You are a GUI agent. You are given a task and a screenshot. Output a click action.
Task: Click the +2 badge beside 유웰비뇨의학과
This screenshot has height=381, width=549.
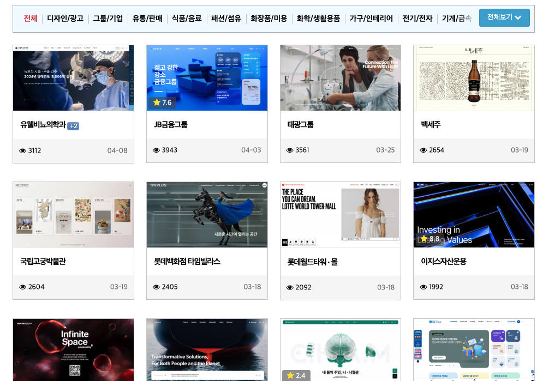click(x=73, y=126)
